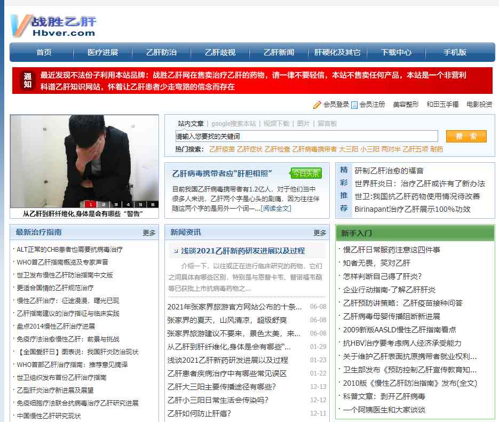499x422 pixels.
Task: Click the document icon beside 会员注册
Action: [x=353, y=105]
